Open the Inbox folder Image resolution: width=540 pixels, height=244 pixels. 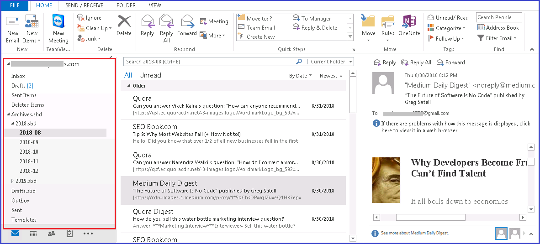pyautogui.click(x=18, y=76)
